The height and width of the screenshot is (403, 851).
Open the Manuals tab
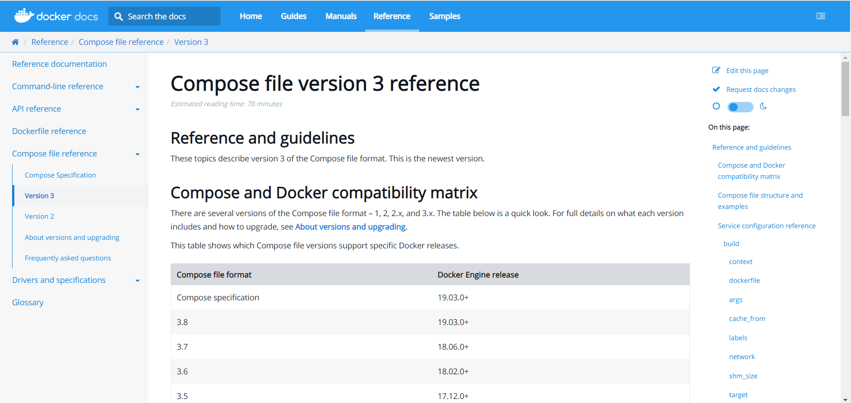point(341,16)
